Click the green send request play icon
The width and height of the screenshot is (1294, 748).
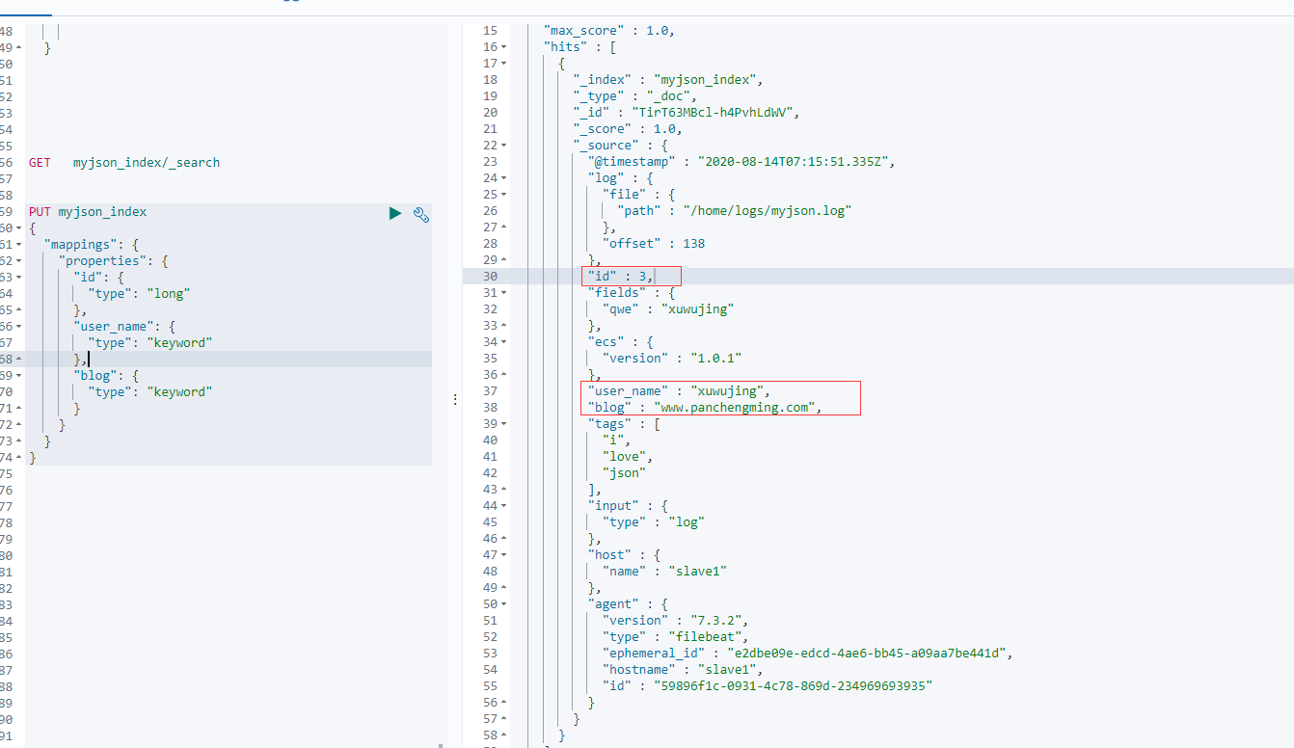tap(395, 213)
